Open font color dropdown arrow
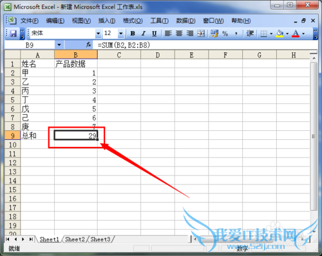 (303, 34)
